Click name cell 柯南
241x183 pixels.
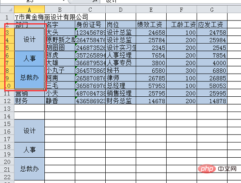point(60,78)
